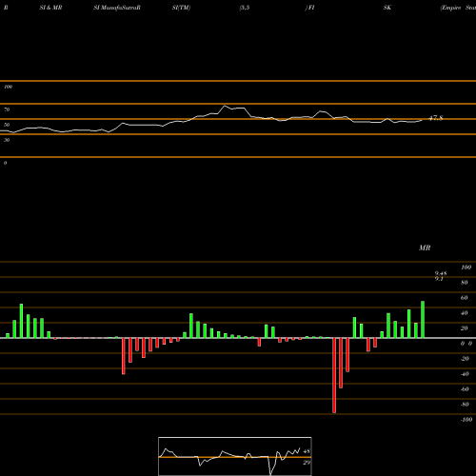This screenshot has width=476, height=476.
Task: Click the MR axis label -80
Action: (465, 405)
